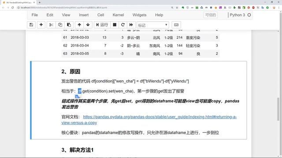Image resolution: width=282 pixels, height=158 pixels.
Task: Click date cell 2018-03-05
Action: click(80, 54)
